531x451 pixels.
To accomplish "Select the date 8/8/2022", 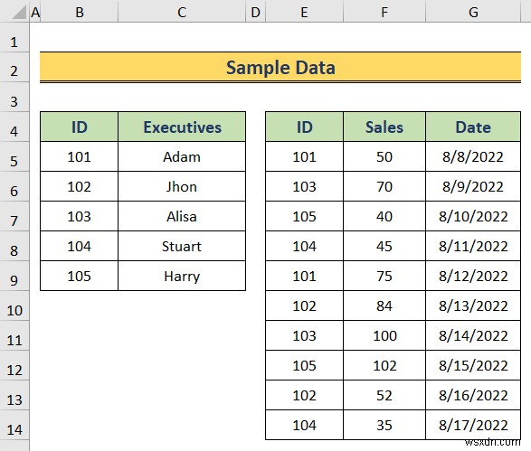I will pyautogui.click(x=473, y=156).
